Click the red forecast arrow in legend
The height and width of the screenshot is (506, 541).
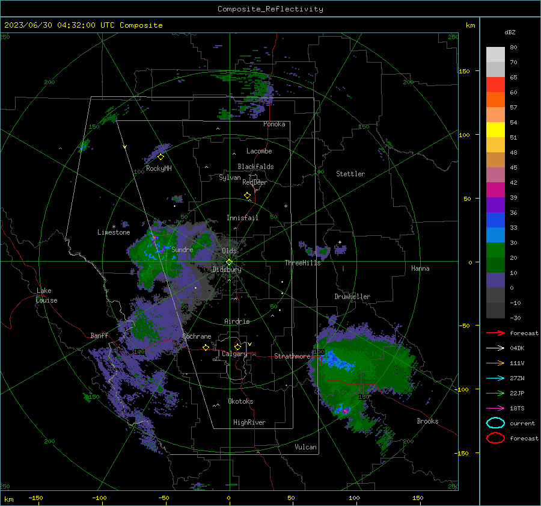495,333
